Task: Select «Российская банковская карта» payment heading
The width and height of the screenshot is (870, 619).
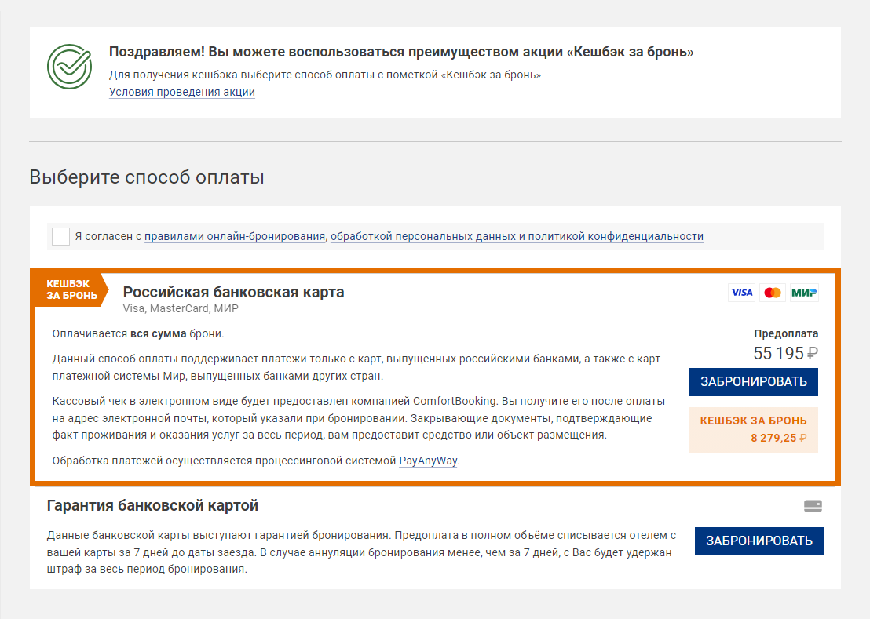Action: tap(233, 292)
